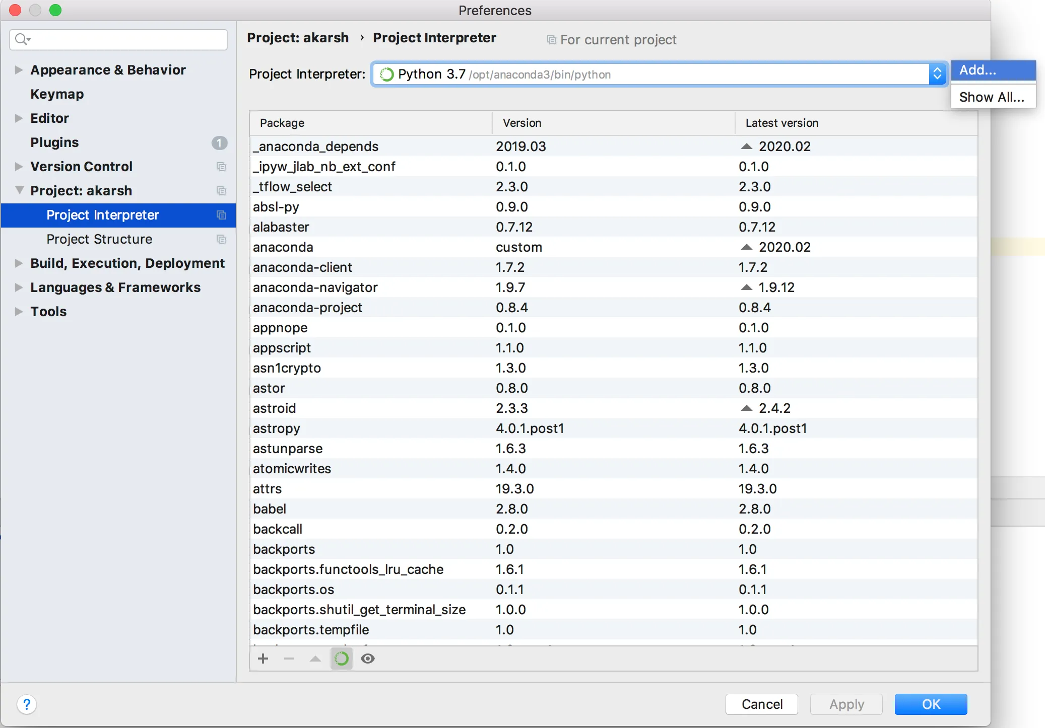The height and width of the screenshot is (728, 1045).
Task: Toggle show early releases eye icon
Action: click(368, 659)
